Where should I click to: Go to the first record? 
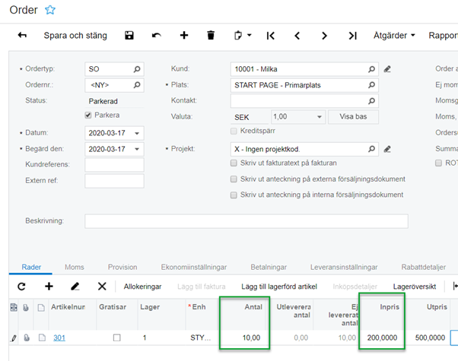(270, 36)
